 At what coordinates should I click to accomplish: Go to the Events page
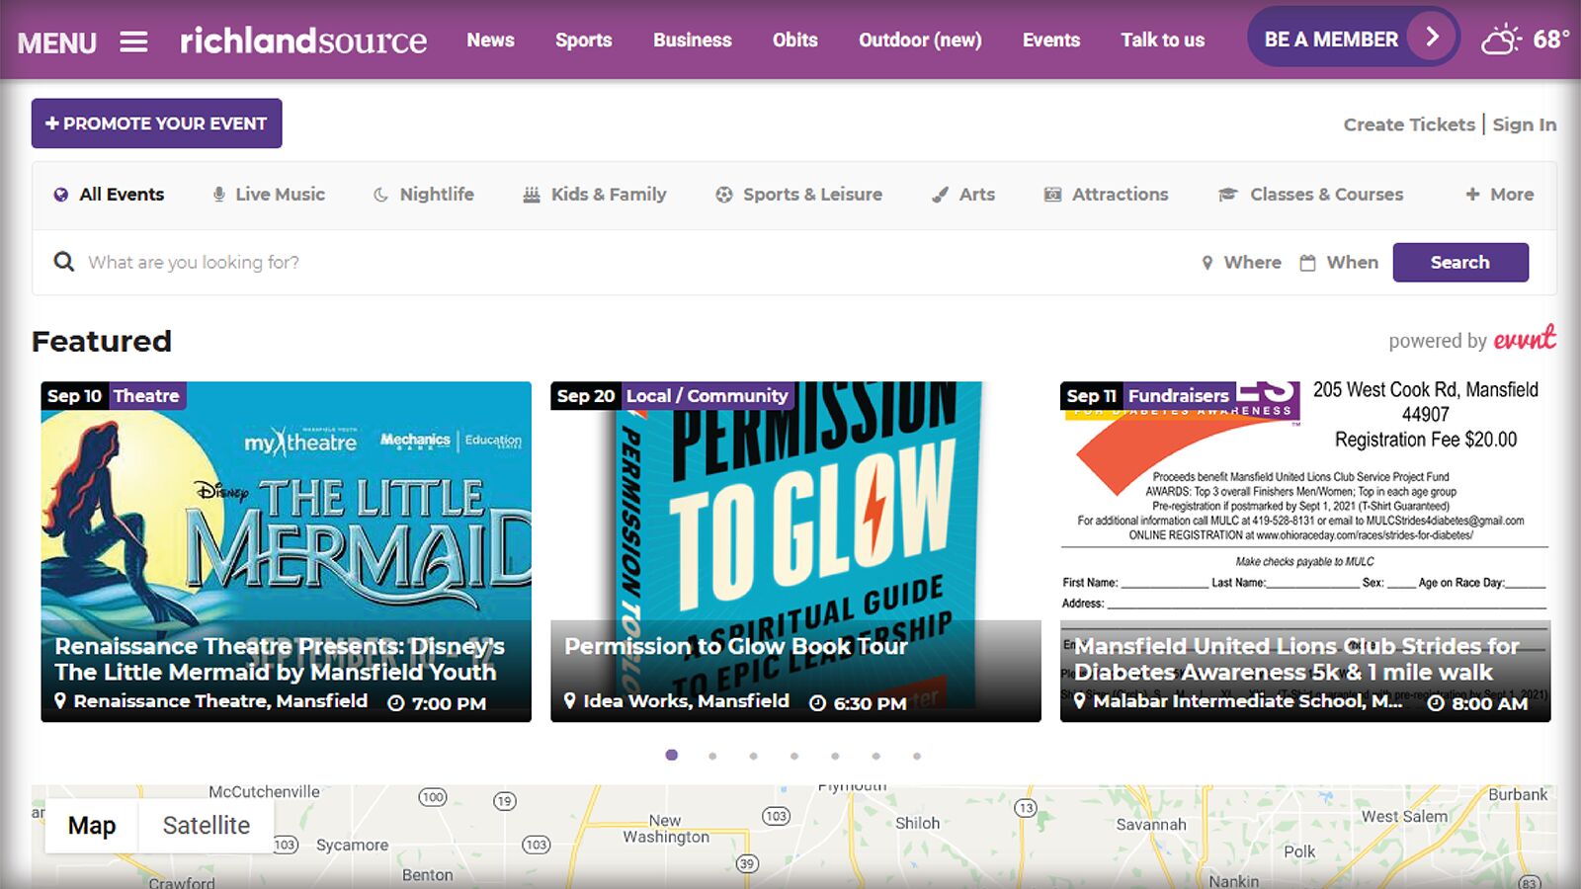1050,40
